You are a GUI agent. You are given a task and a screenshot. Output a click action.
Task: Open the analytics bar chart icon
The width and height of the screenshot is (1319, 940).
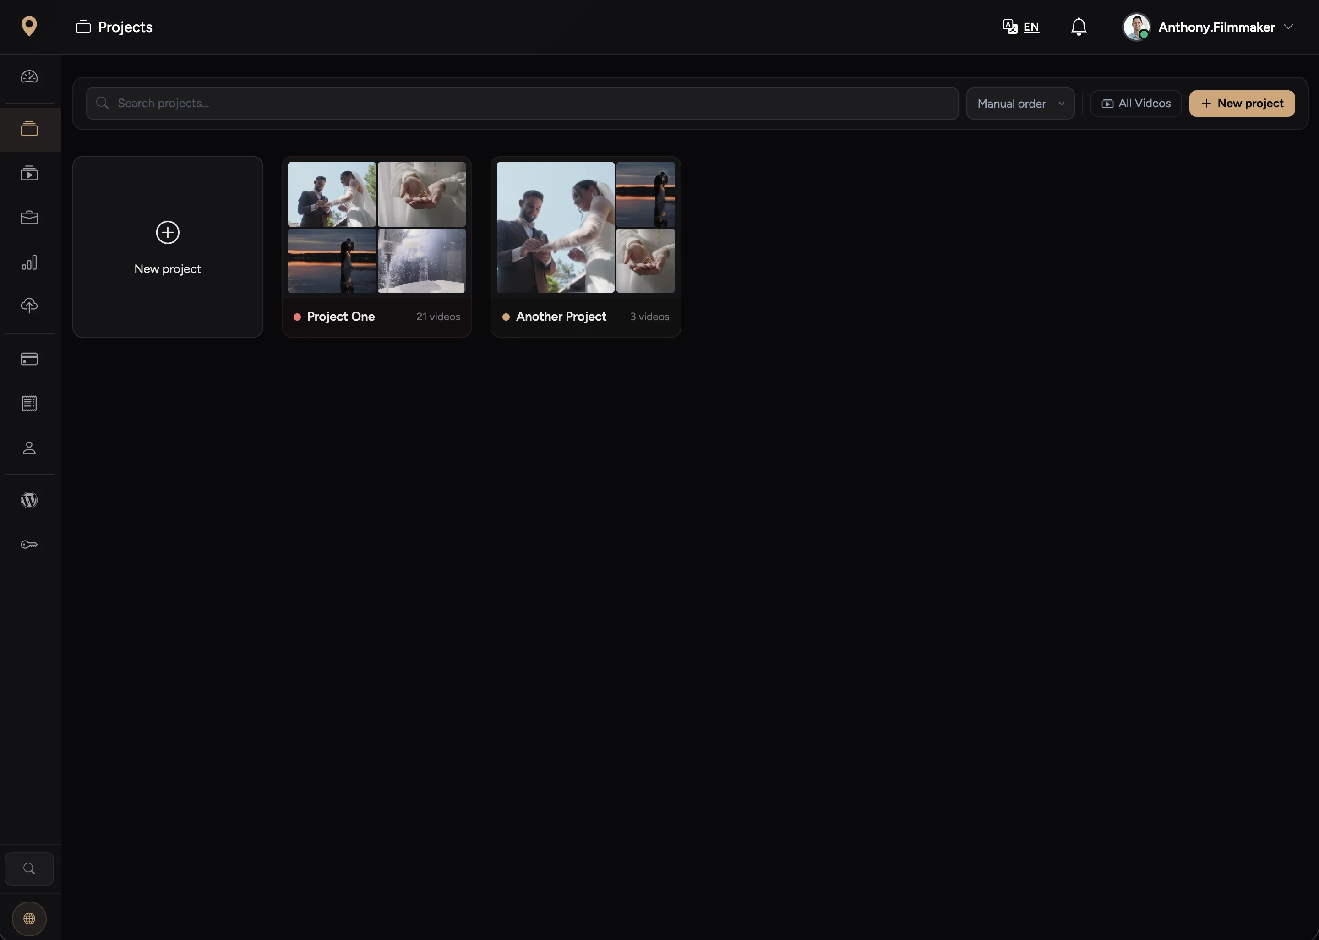coord(29,262)
